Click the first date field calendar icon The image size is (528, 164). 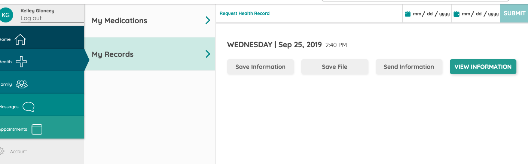[408, 14]
